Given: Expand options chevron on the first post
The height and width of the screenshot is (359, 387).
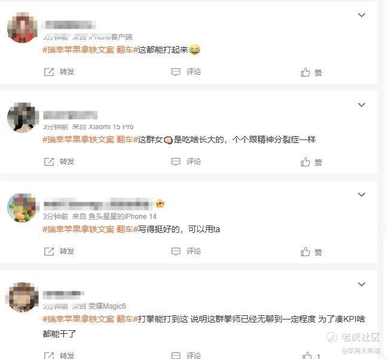Looking at the screenshot, I should click(x=361, y=15).
